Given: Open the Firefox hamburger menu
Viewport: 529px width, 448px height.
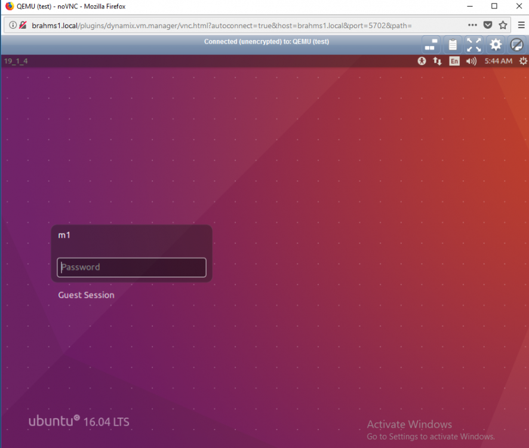Looking at the screenshot, I should tap(521, 25).
